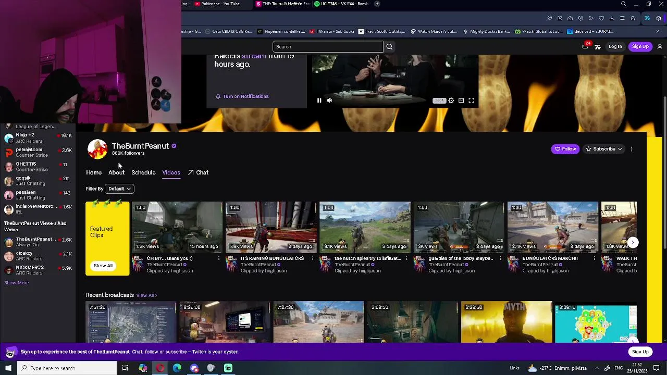Open the video player settings gear
Screen dimensions: 667x375
(451, 101)
